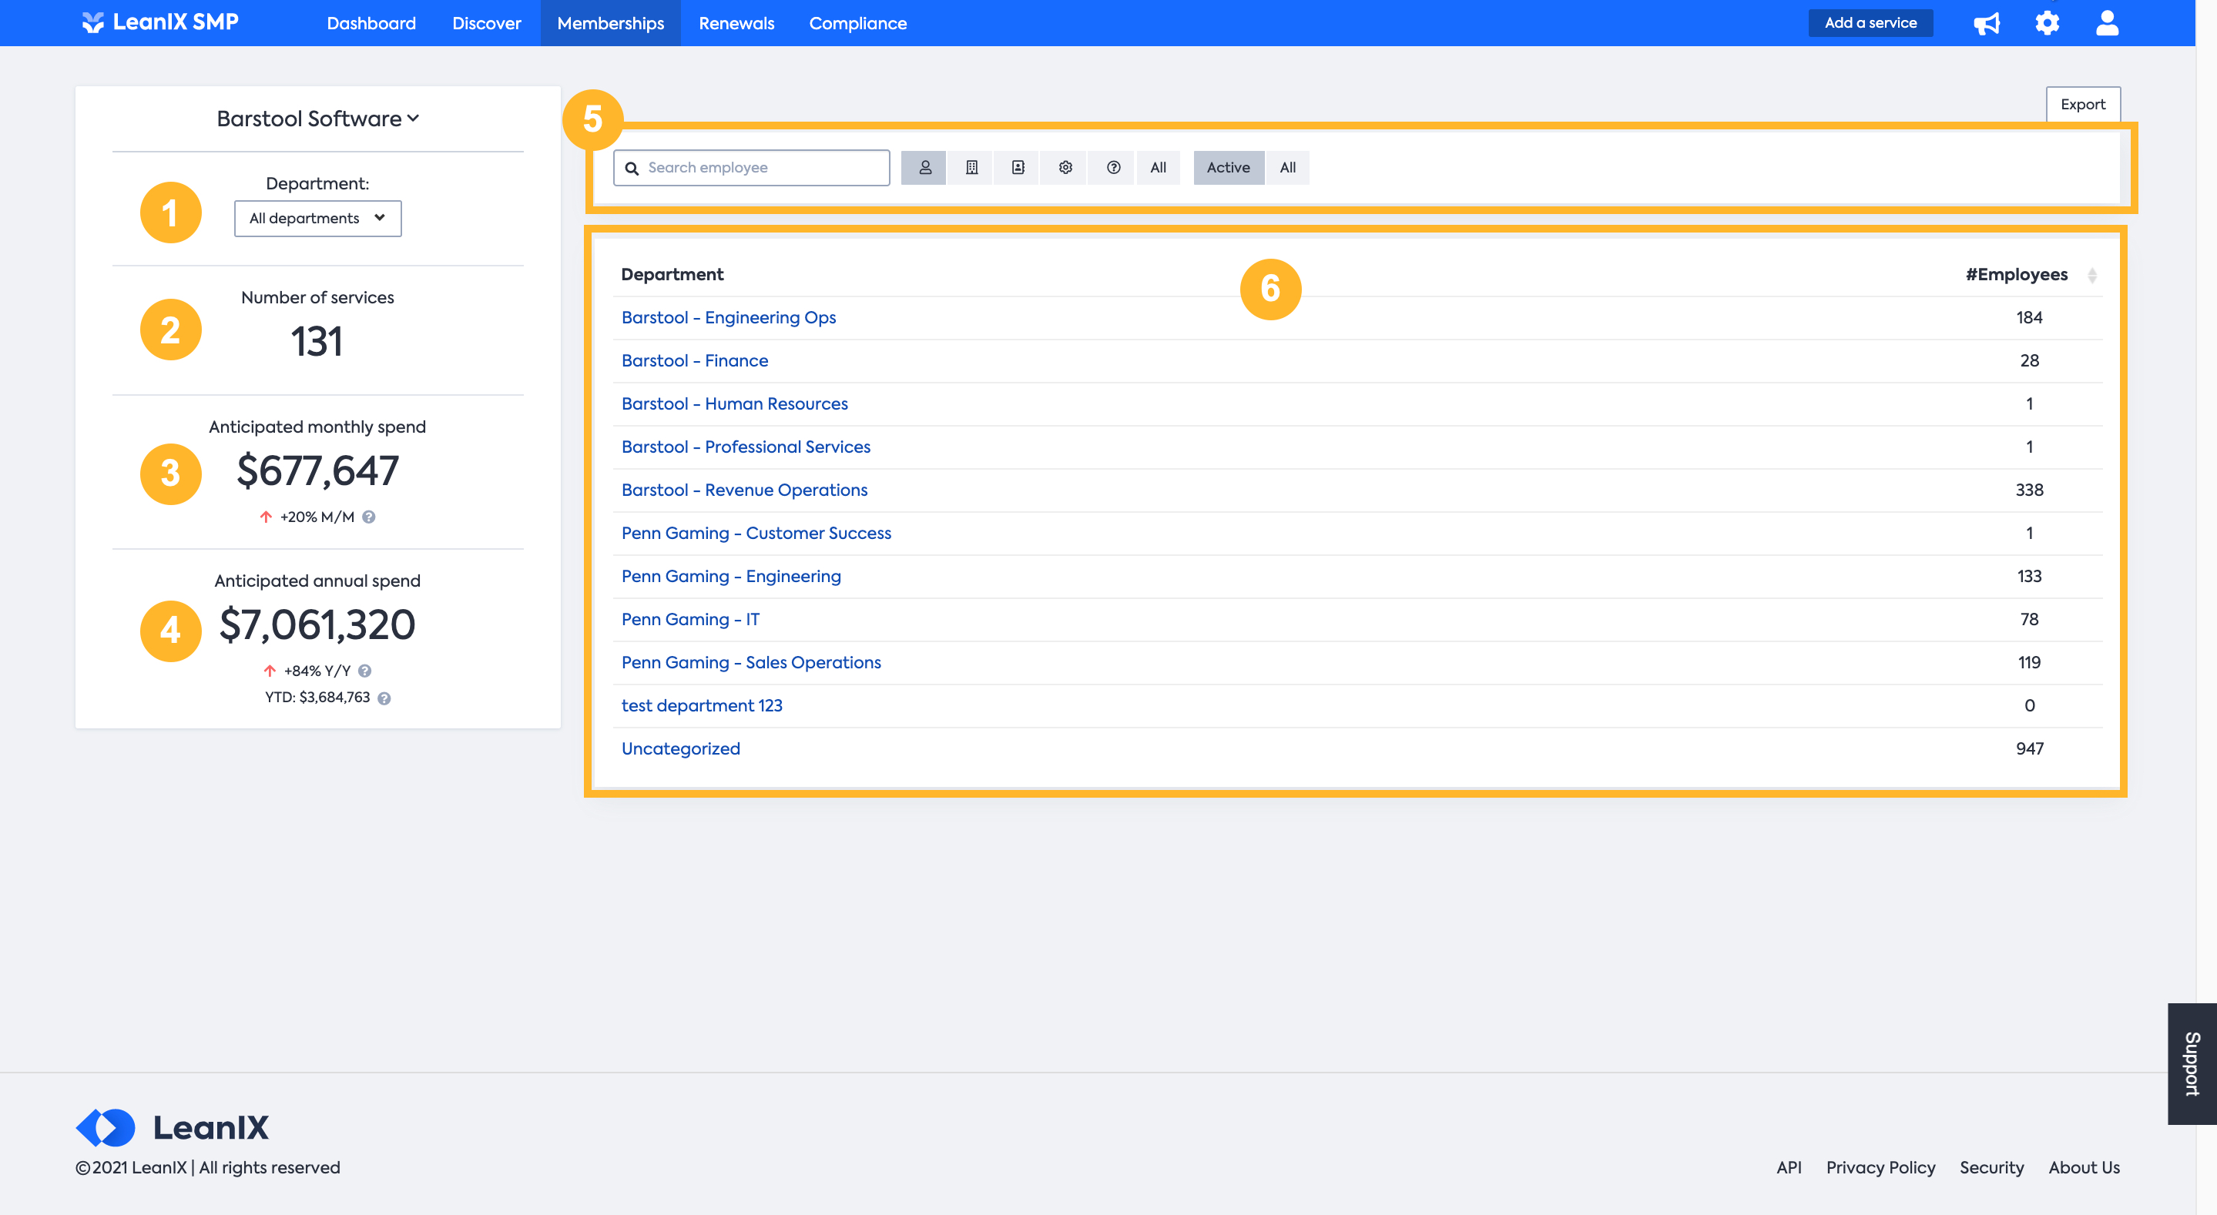
Task: Open Barstool – Engineering Ops department
Action: tap(728, 317)
